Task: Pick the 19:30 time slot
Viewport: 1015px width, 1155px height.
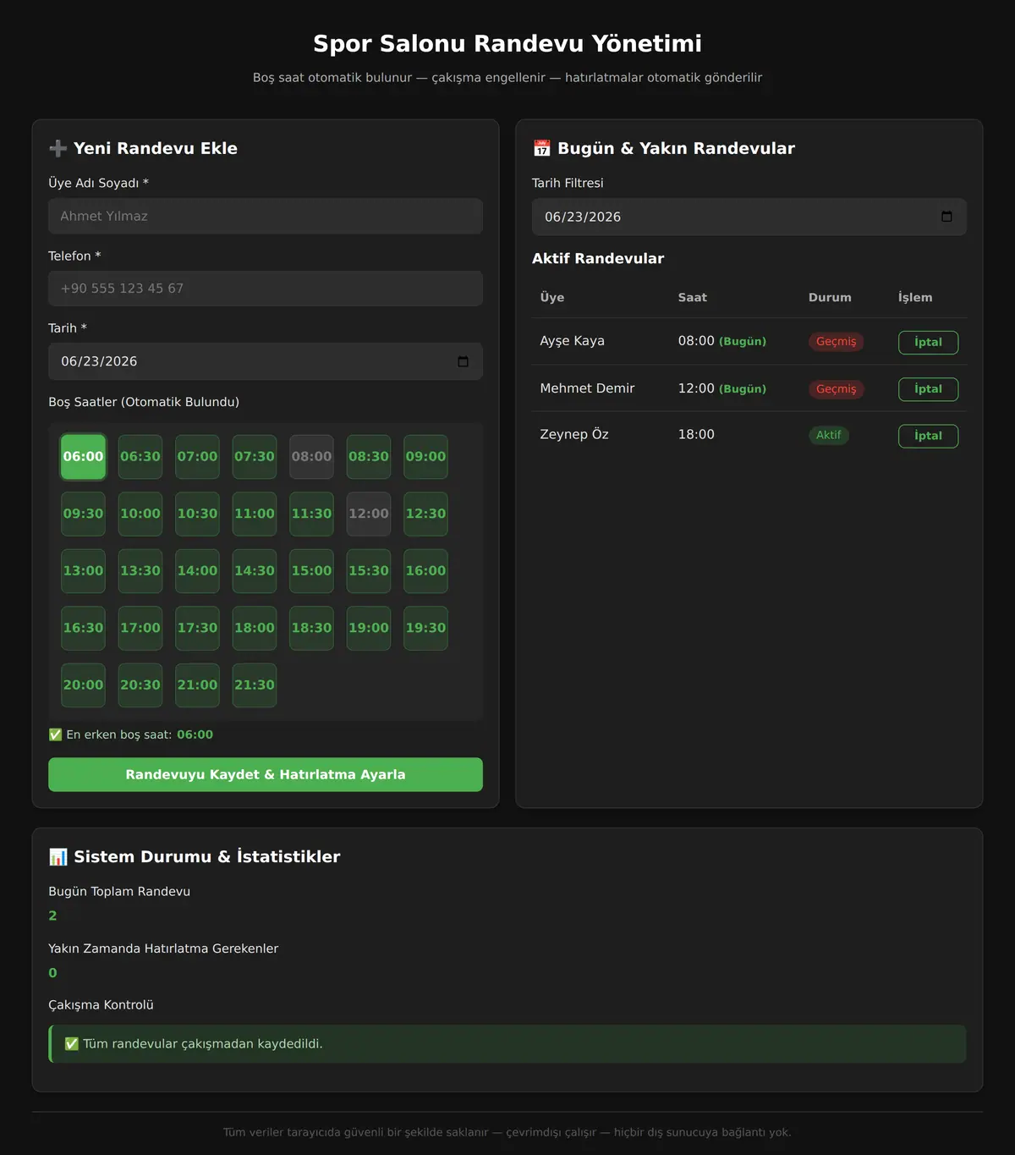Action: point(425,628)
